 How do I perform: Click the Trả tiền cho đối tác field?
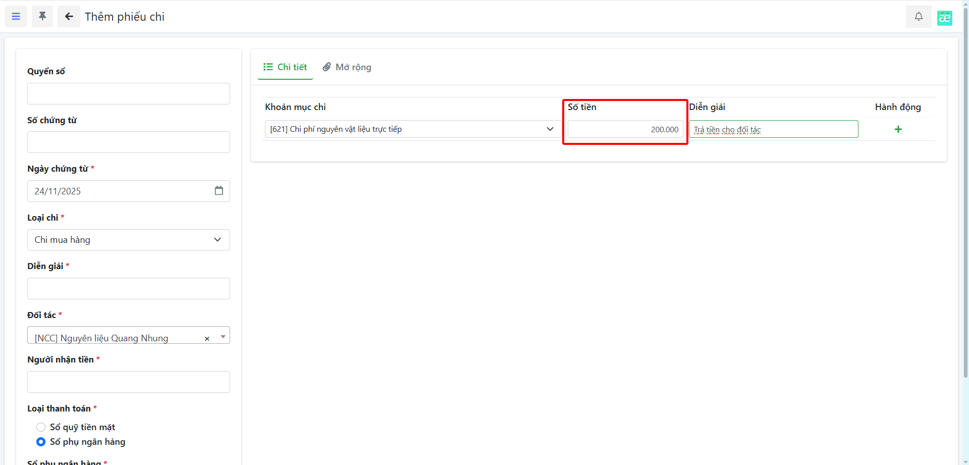pos(773,129)
